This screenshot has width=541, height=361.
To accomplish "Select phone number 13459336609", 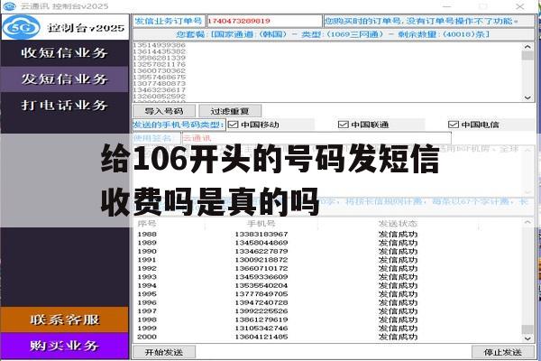I will point(261,277).
